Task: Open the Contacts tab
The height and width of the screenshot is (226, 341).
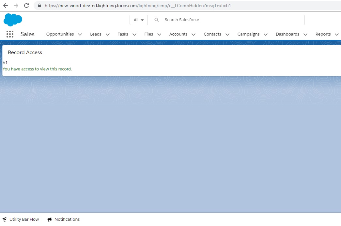Action: [x=212, y=34]
